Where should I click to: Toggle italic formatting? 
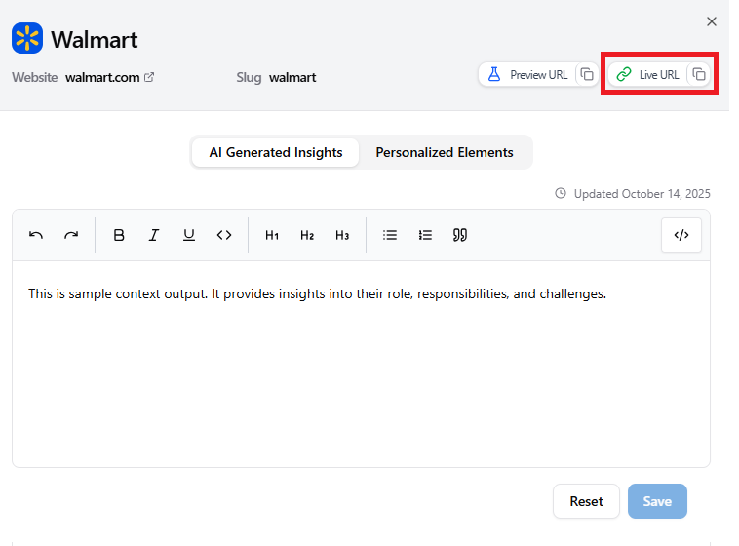click(154, 235)
